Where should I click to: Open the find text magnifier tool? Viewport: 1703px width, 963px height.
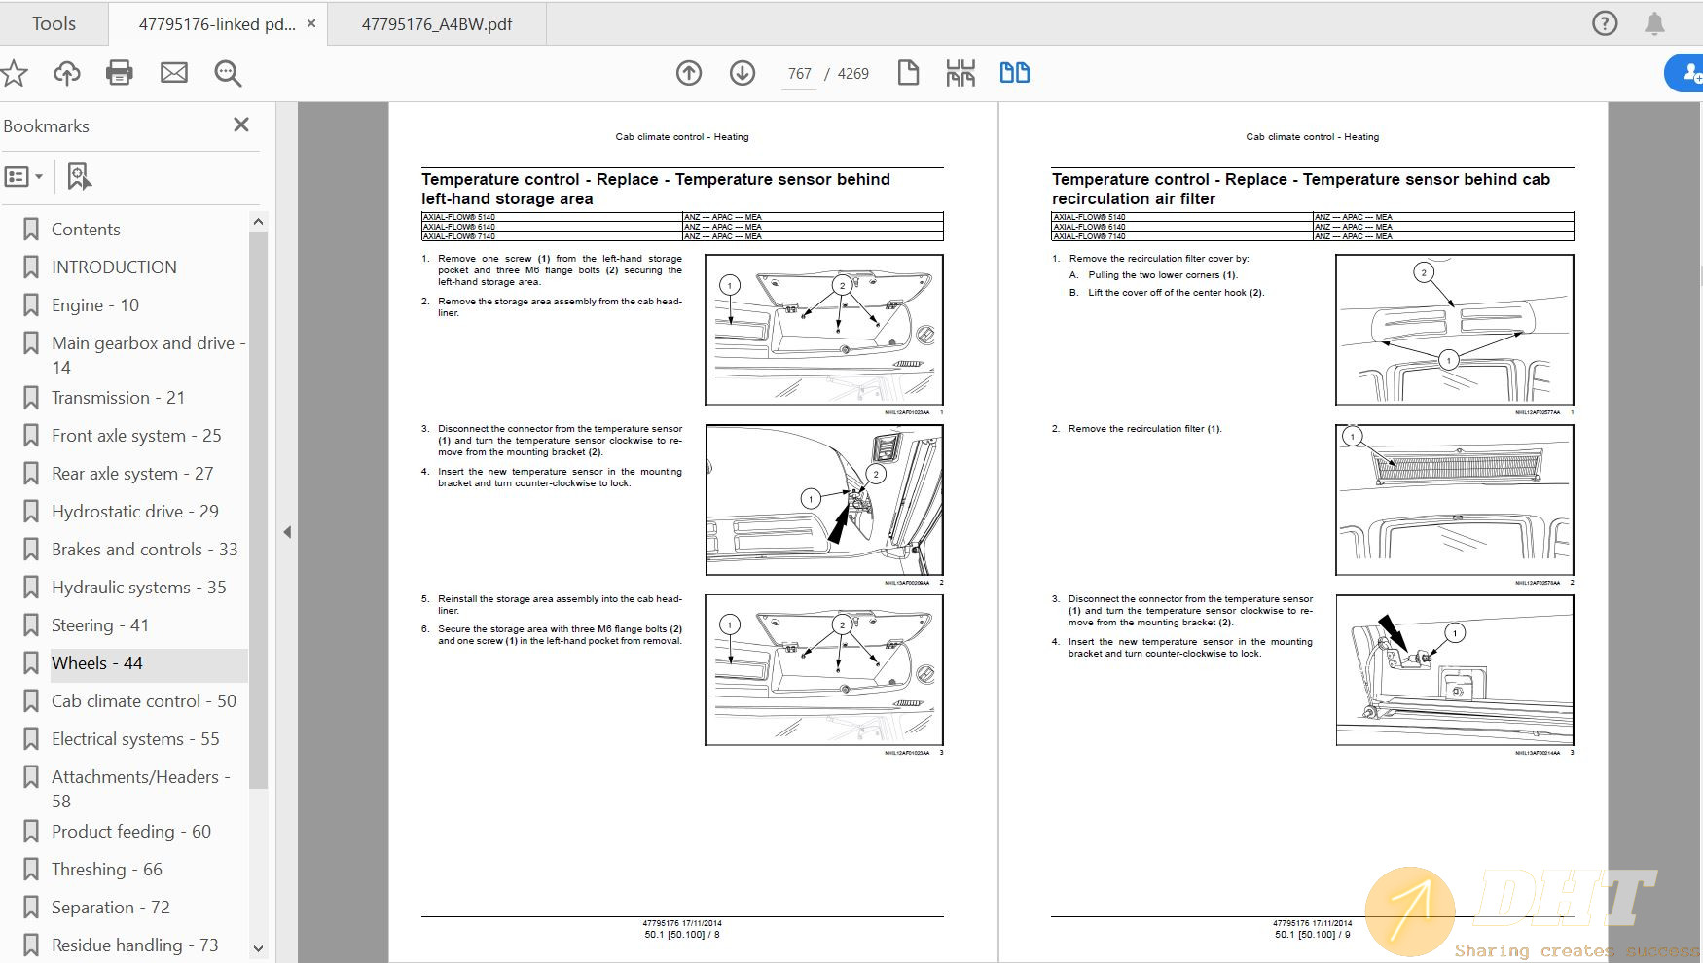pos(228,73)
